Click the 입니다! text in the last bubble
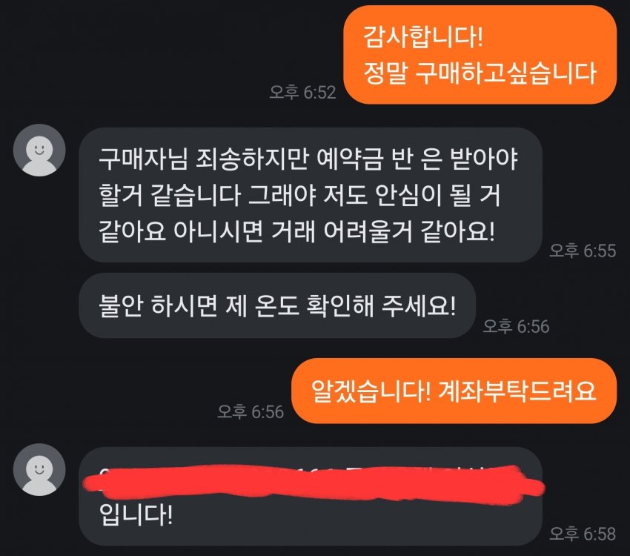 pyautogui.click(x=136, y=515)
